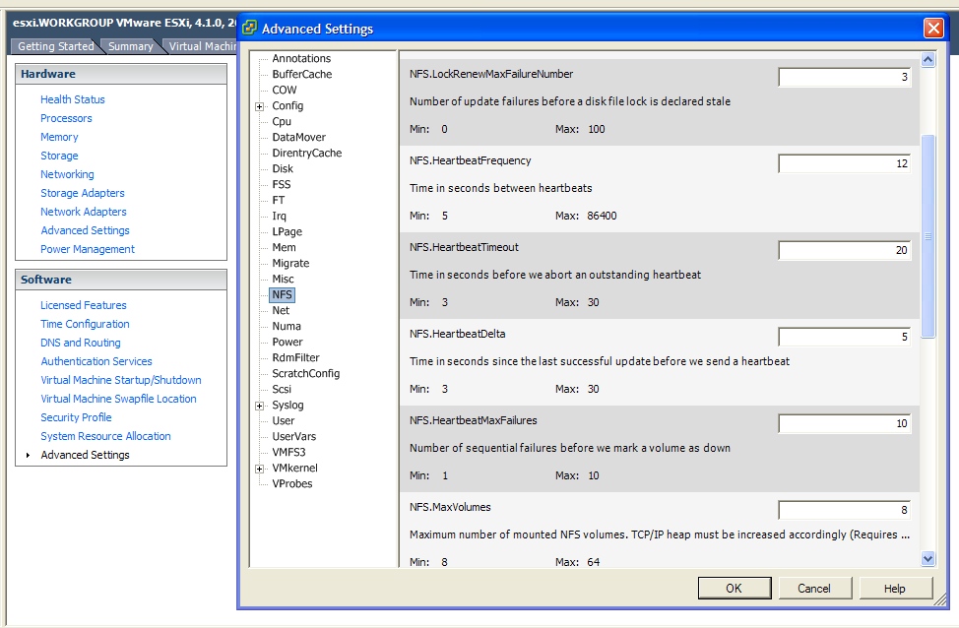The width and height of the screenshot is (959, 628).
Task: Edit NFS.HeartbeatTimeout value field
Action: coord(845,250)
